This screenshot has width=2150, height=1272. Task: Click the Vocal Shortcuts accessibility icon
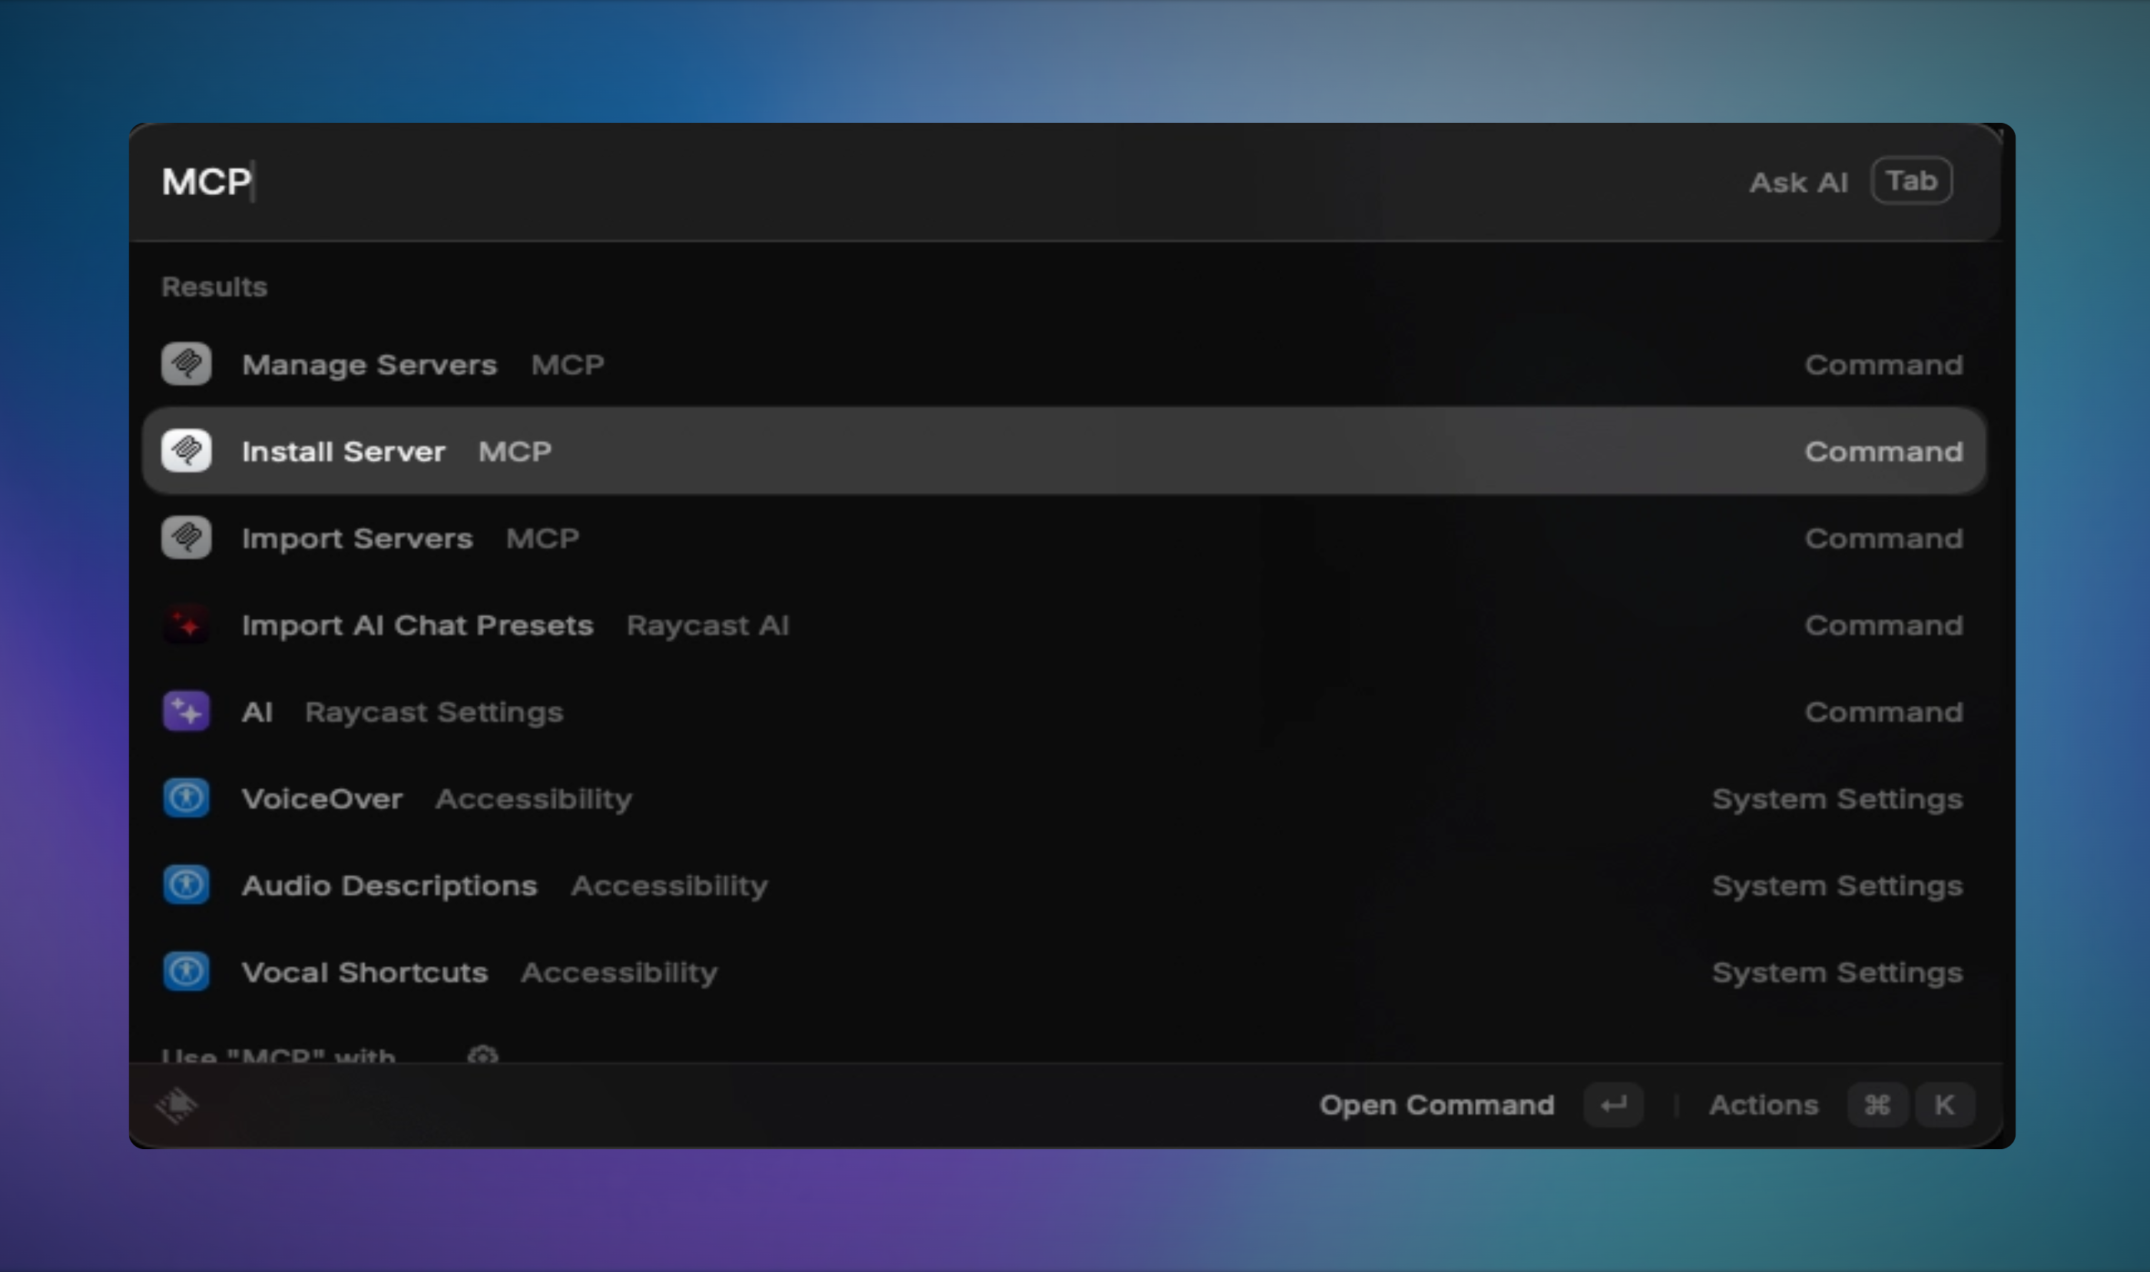tap(186, 972)
